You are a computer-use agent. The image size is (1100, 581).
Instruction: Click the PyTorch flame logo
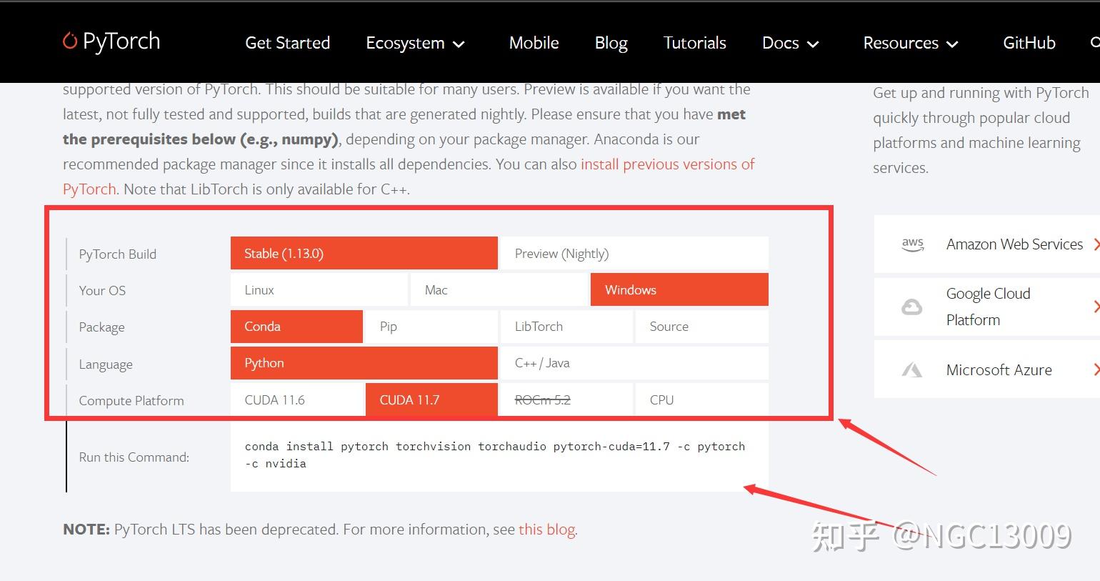click(x=70, y=41)
